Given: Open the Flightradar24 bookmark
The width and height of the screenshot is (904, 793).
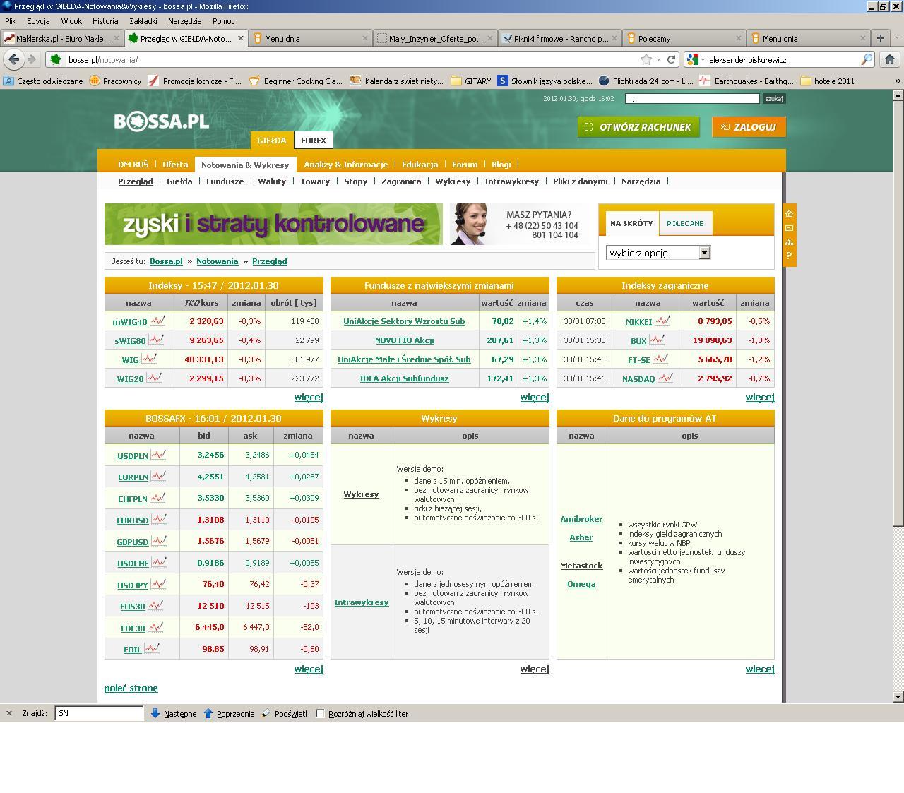Looking at the screenshot, I should coord(646,81).
